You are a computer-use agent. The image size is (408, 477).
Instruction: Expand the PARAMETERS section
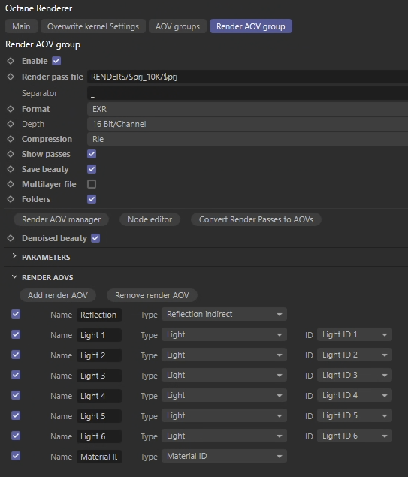point(14,256)
